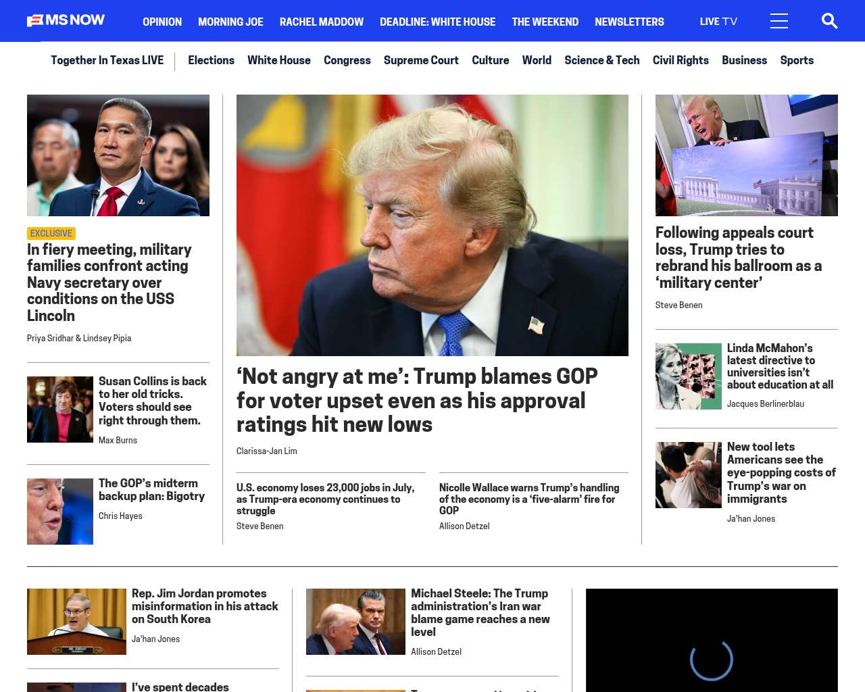
Task: View author Clarissa-Jan Lim
Action: click(267, 451)
